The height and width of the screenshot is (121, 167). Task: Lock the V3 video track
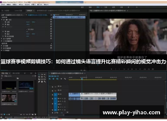tap(52, 87)
